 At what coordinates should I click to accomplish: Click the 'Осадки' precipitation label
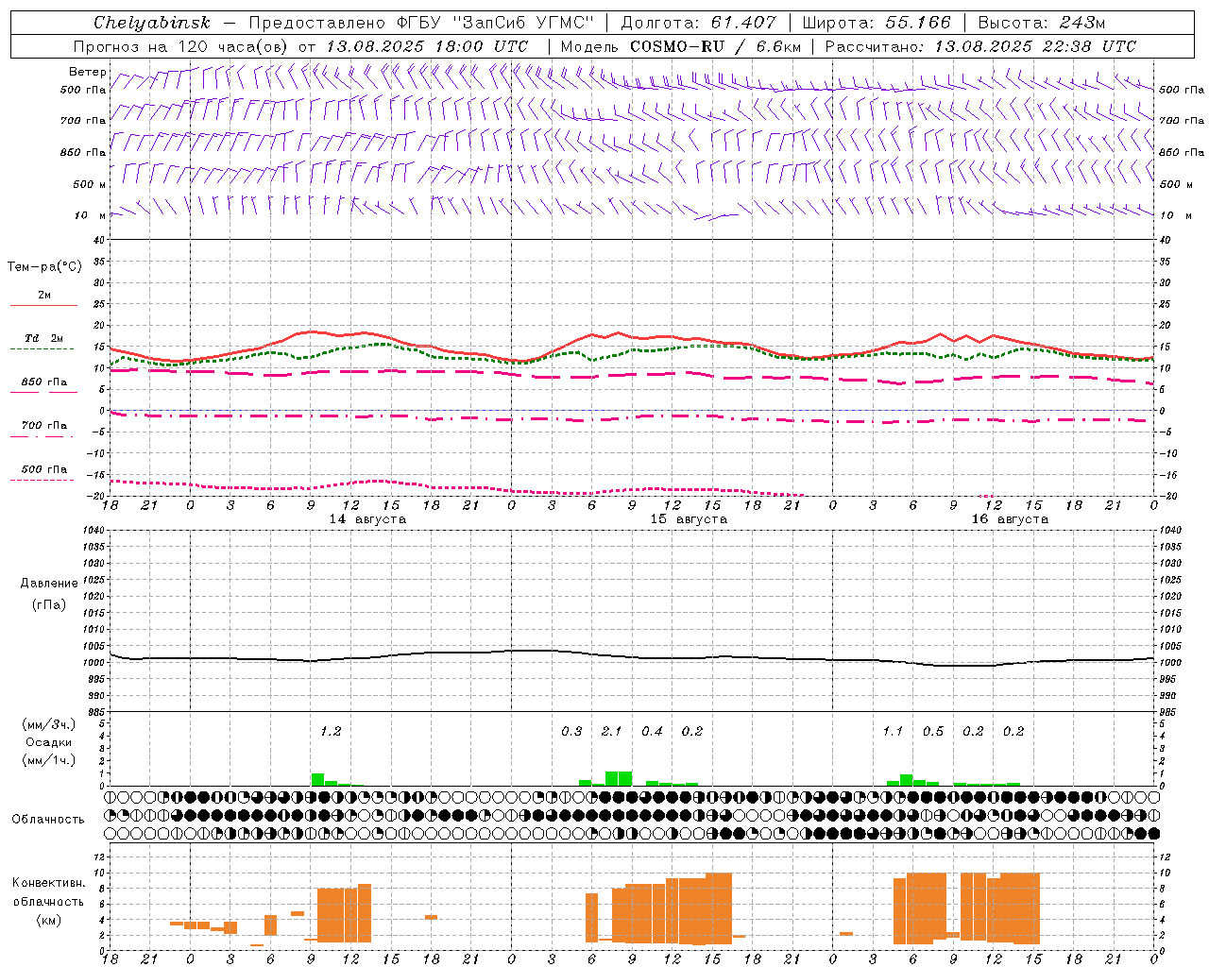pos(48,742)
